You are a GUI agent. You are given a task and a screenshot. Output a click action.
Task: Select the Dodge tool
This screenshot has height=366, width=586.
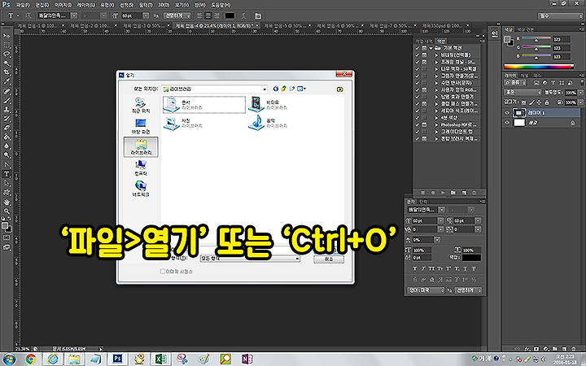click(x=7, y=155)
